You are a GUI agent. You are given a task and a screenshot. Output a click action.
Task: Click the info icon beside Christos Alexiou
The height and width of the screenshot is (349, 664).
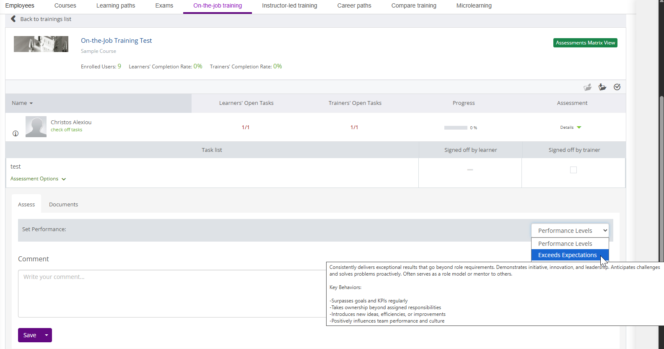pyautogui.click(x=16, y=133)
